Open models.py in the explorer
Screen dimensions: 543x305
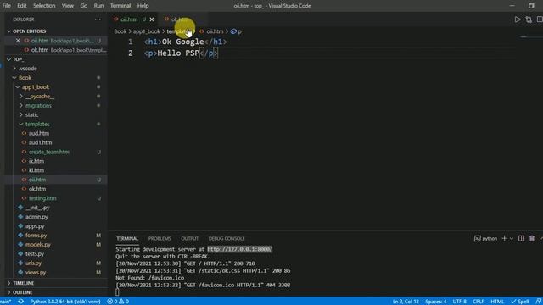point(37,245)
